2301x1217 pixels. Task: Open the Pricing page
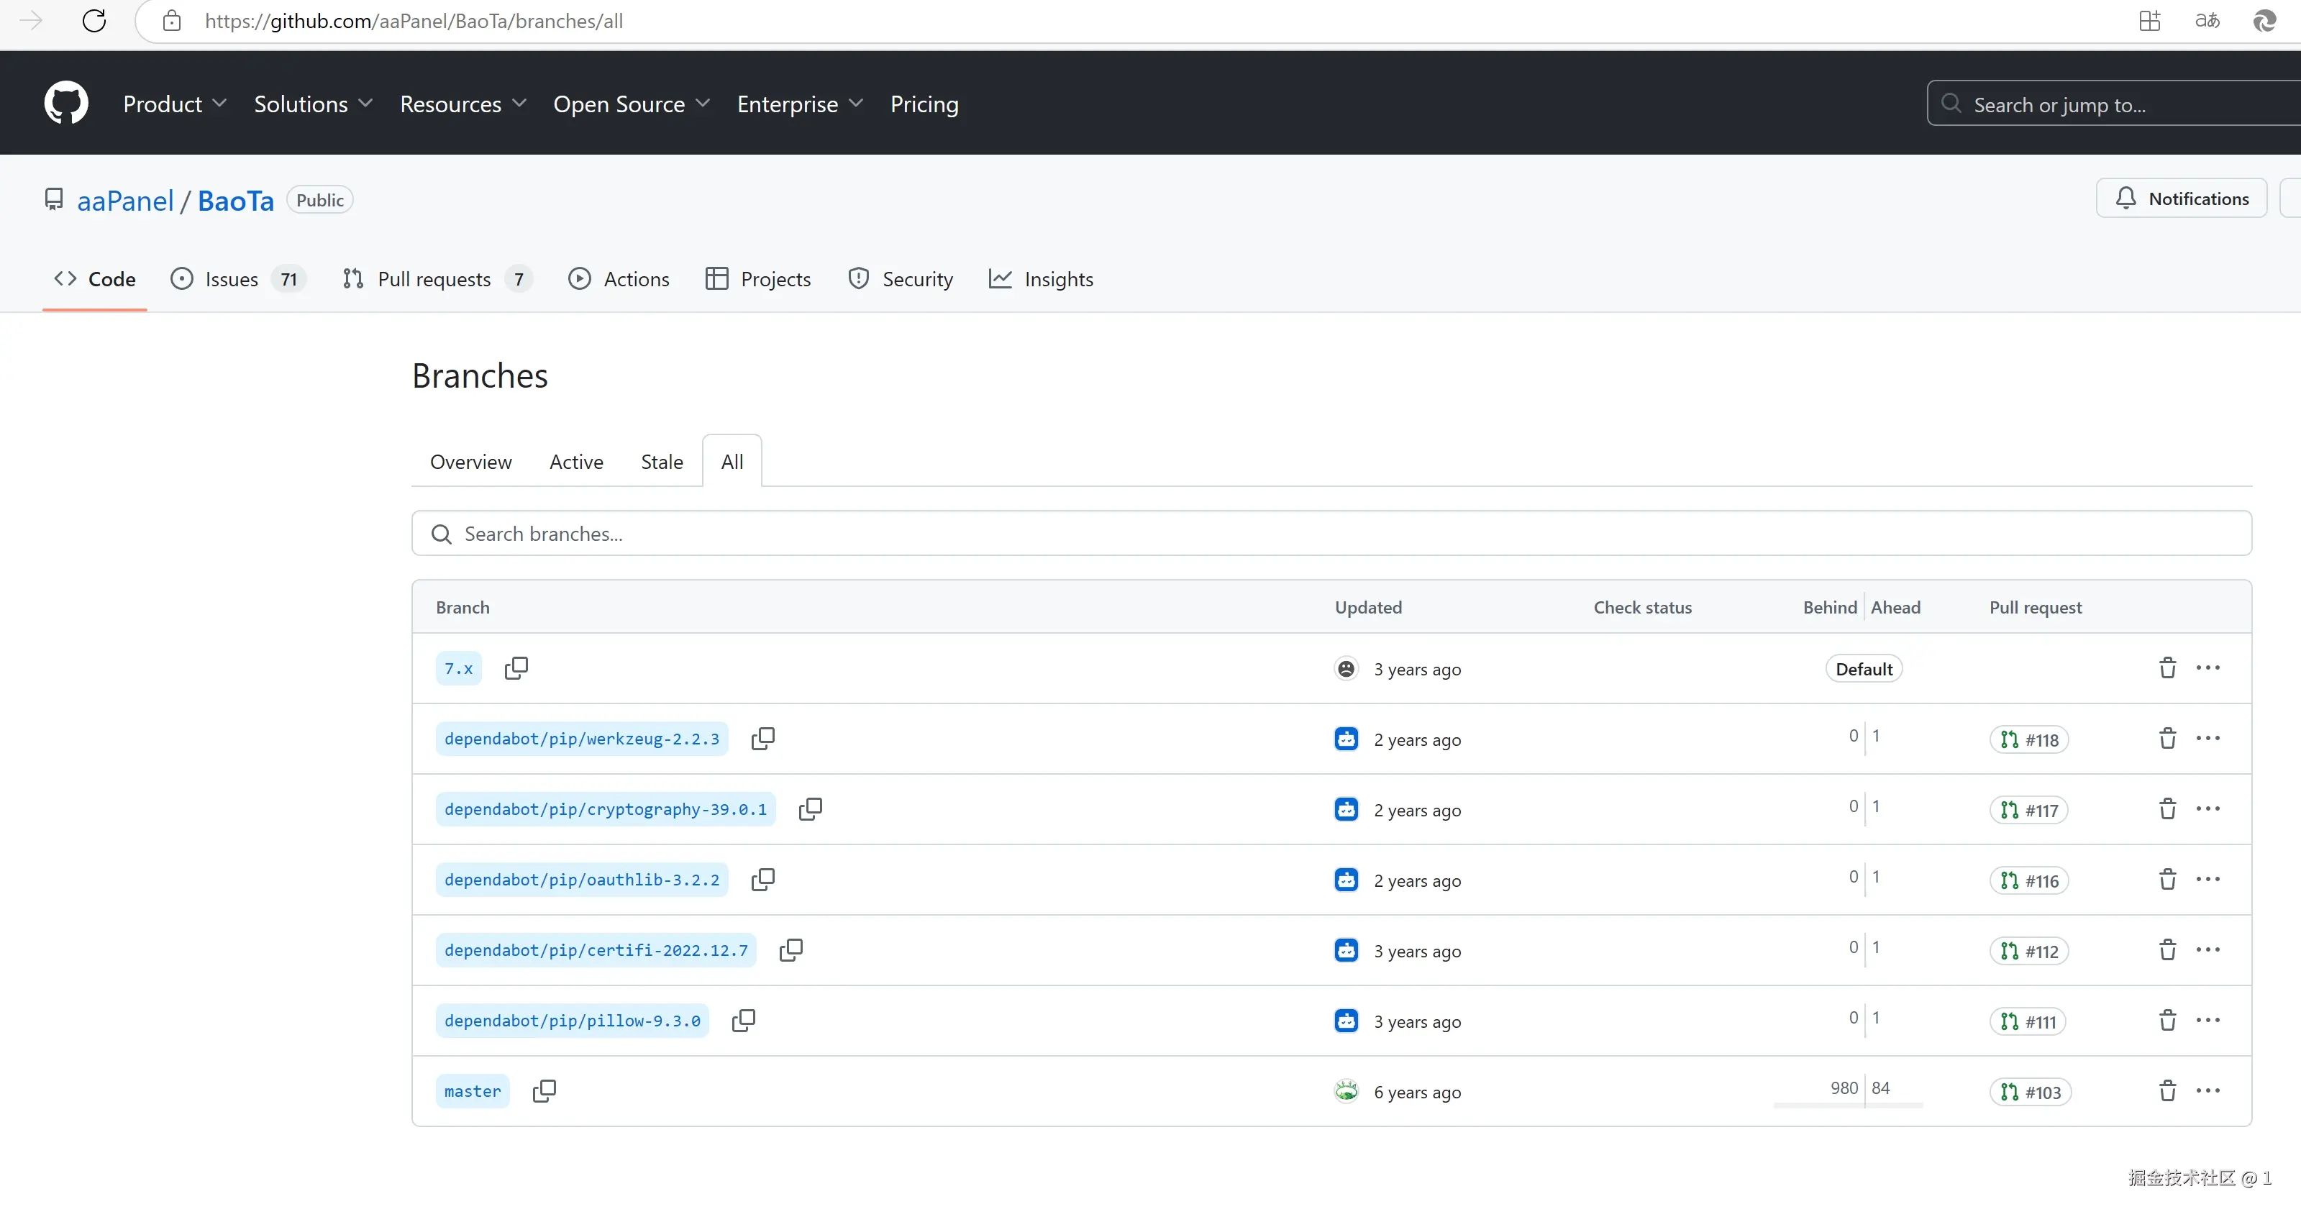click(924, 104)
